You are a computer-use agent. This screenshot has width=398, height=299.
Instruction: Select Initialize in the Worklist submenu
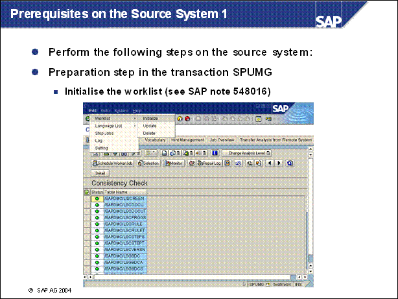(151, 119)
